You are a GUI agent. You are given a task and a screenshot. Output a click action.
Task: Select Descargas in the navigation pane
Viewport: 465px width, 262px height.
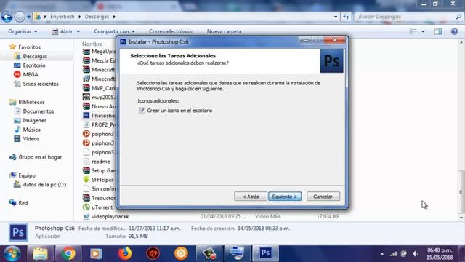tap(35, 56)
